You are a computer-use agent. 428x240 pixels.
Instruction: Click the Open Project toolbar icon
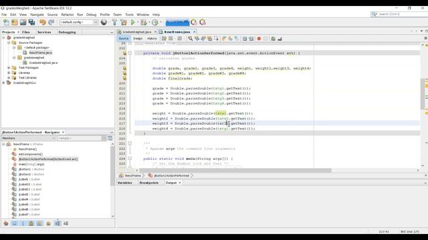click(x=23, y=22)
